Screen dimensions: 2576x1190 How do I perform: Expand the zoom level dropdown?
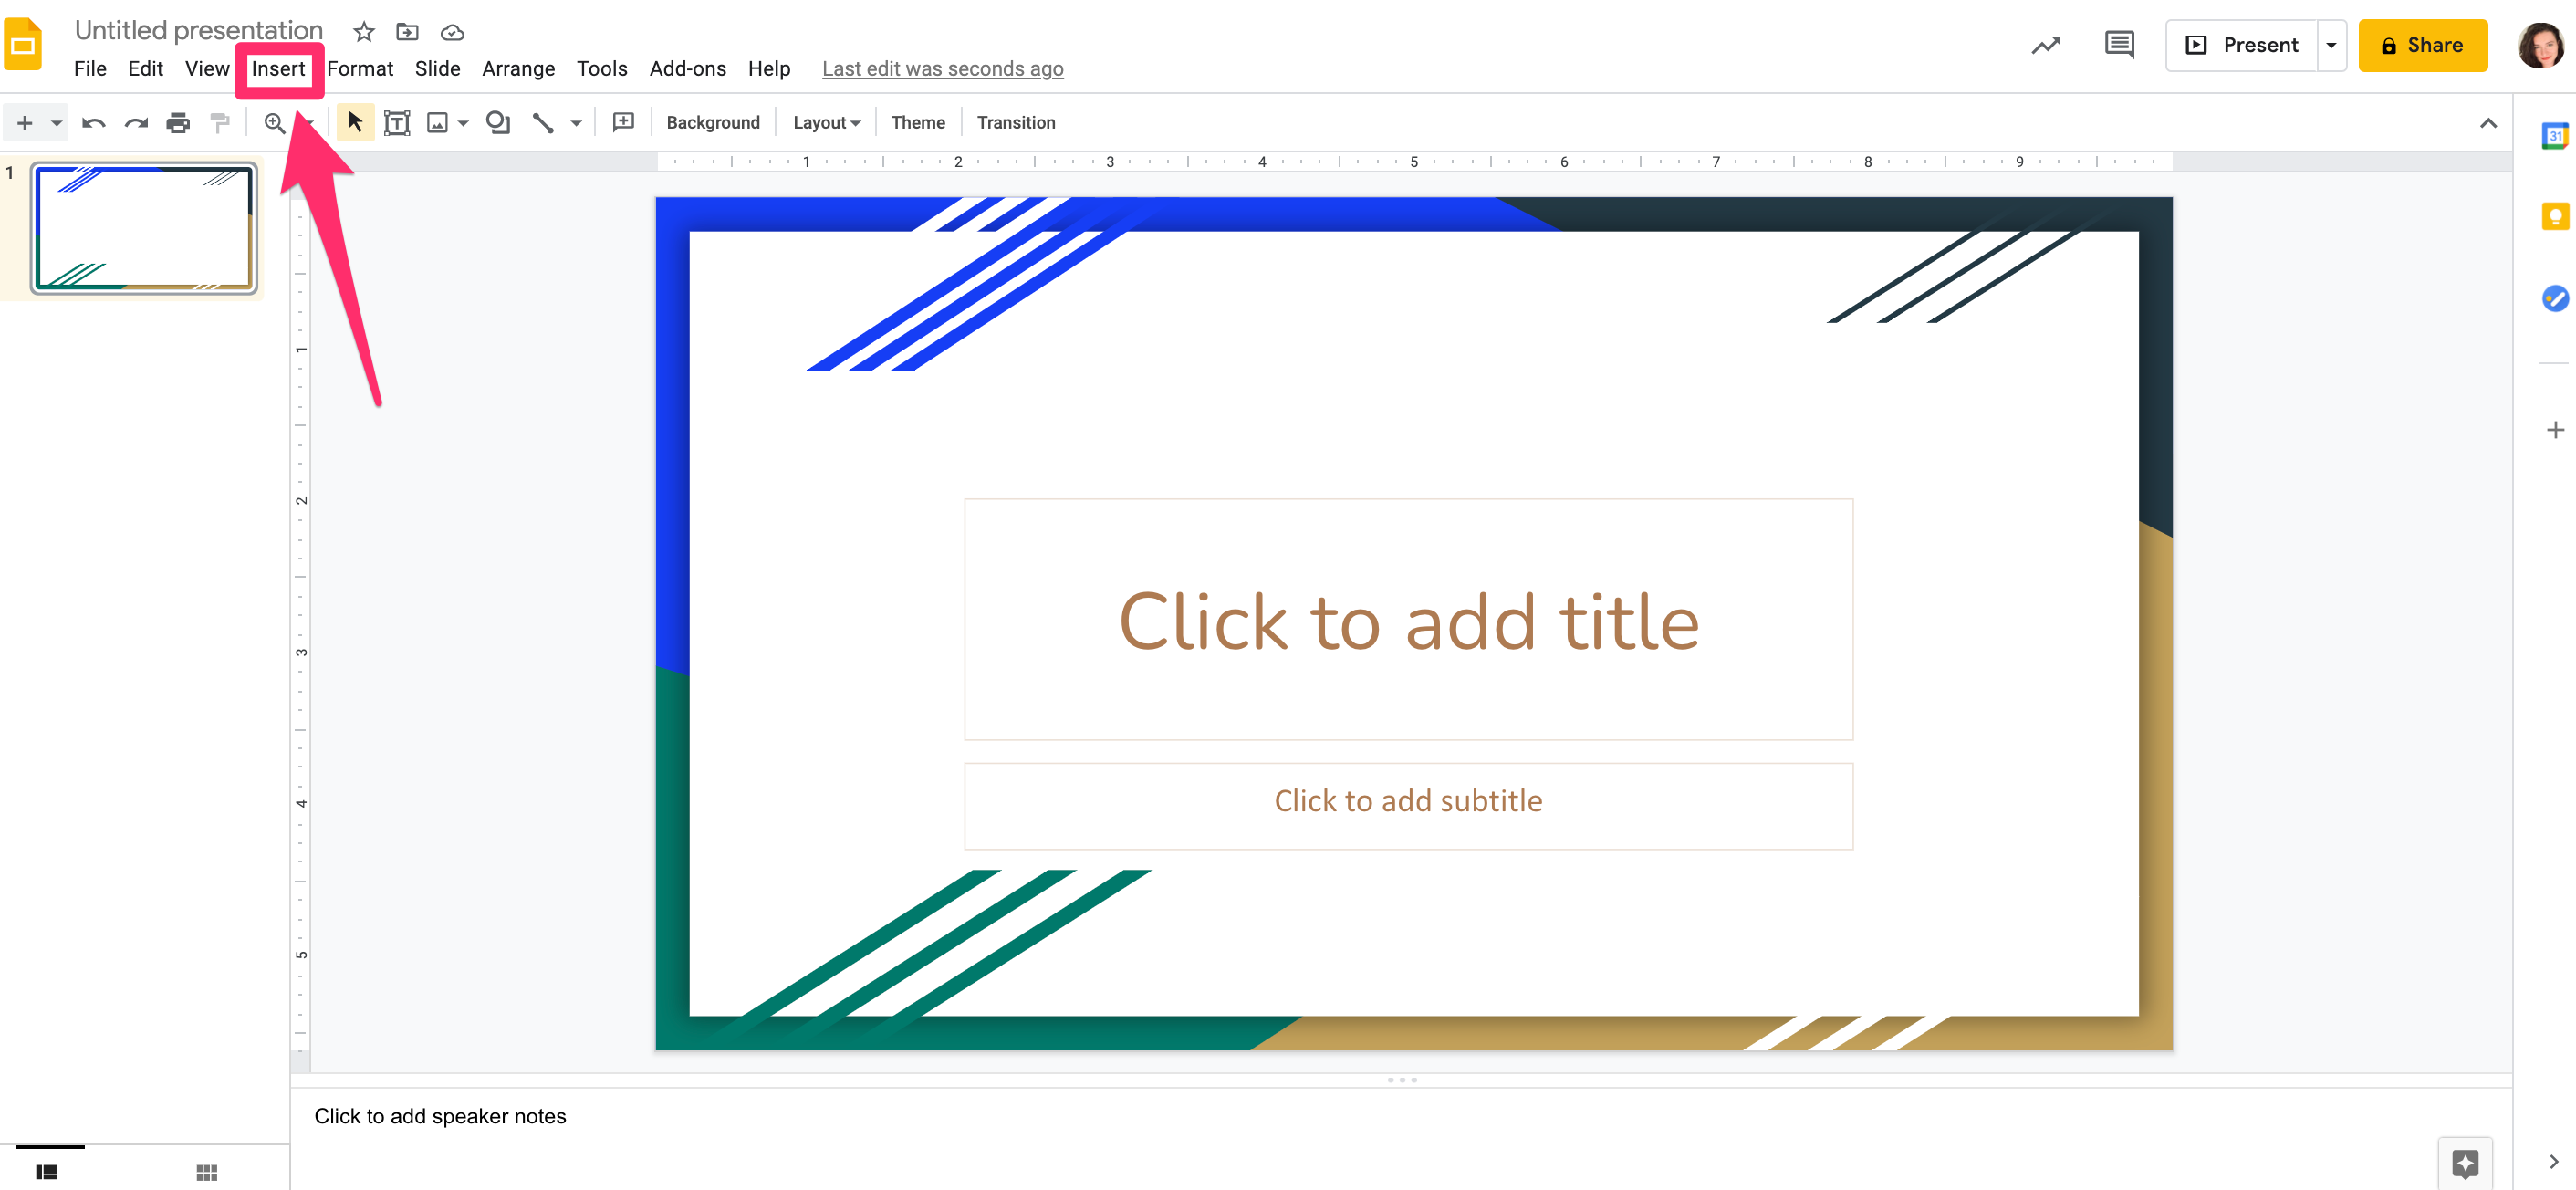[310, 121]
